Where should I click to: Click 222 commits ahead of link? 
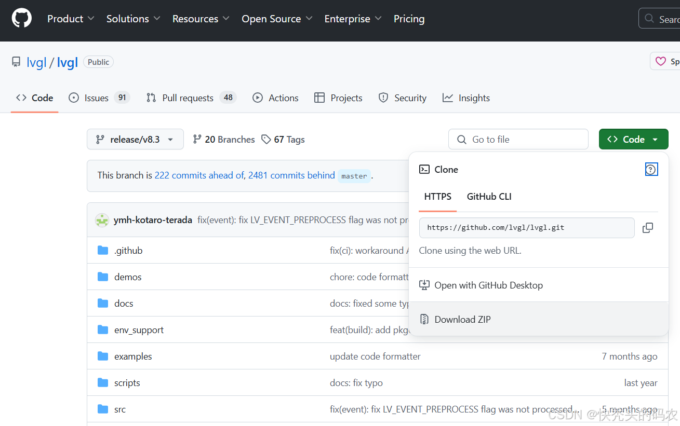199,175
